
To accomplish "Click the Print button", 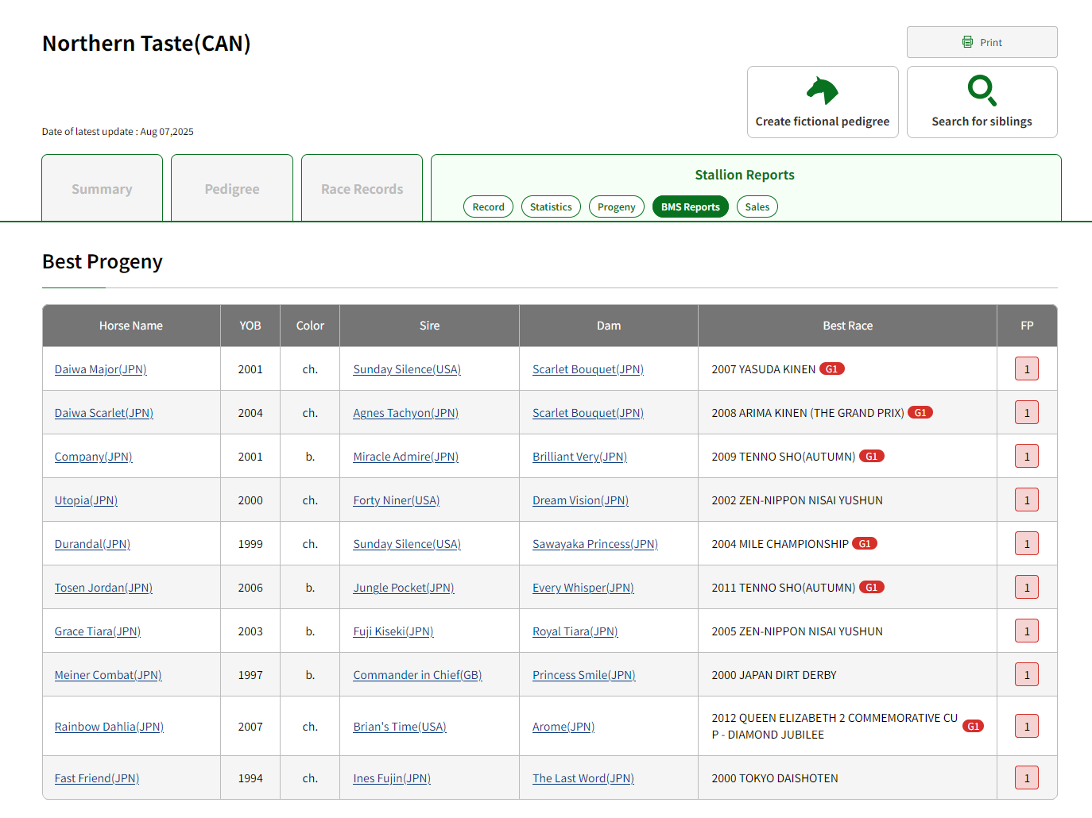I will click(982, 42).
